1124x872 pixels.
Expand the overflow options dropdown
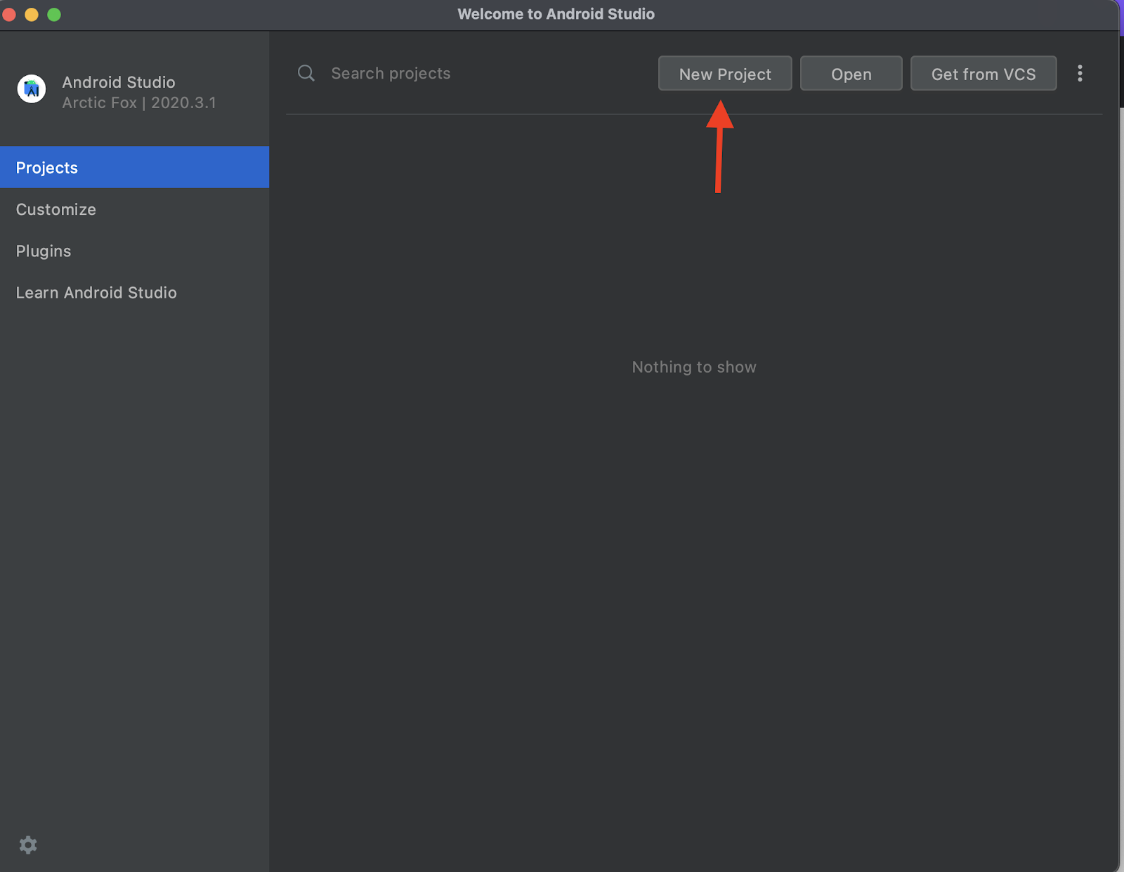[1080, 73]
